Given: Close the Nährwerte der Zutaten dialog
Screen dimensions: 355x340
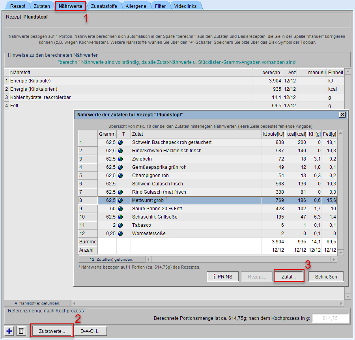Looking at the screenshot, I should (342, 114).
